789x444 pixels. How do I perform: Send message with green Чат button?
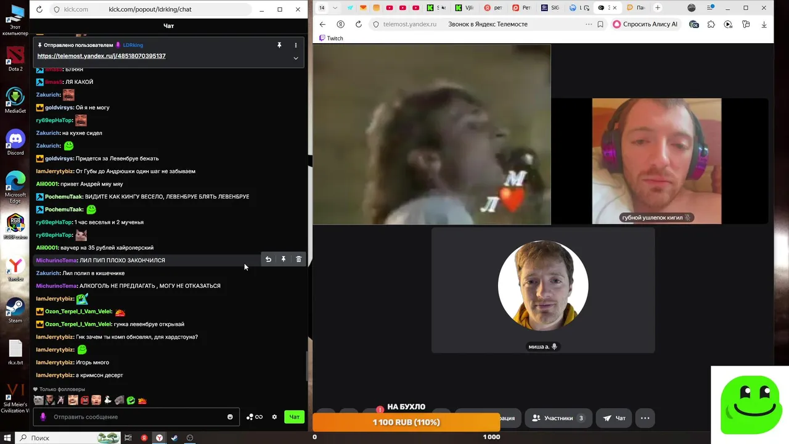pyautogui.click(x=295, y=417)
